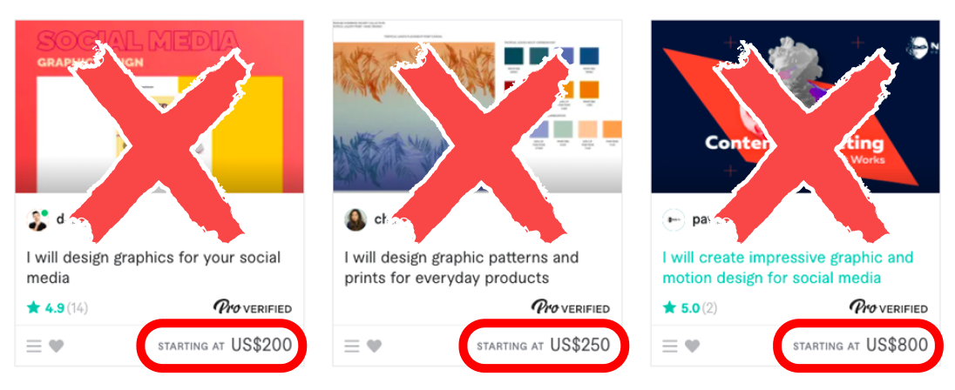The image size is (955, 390).
Task: Open 'I will create impressive graphic and motion design' link
Action: pos(788,268)
